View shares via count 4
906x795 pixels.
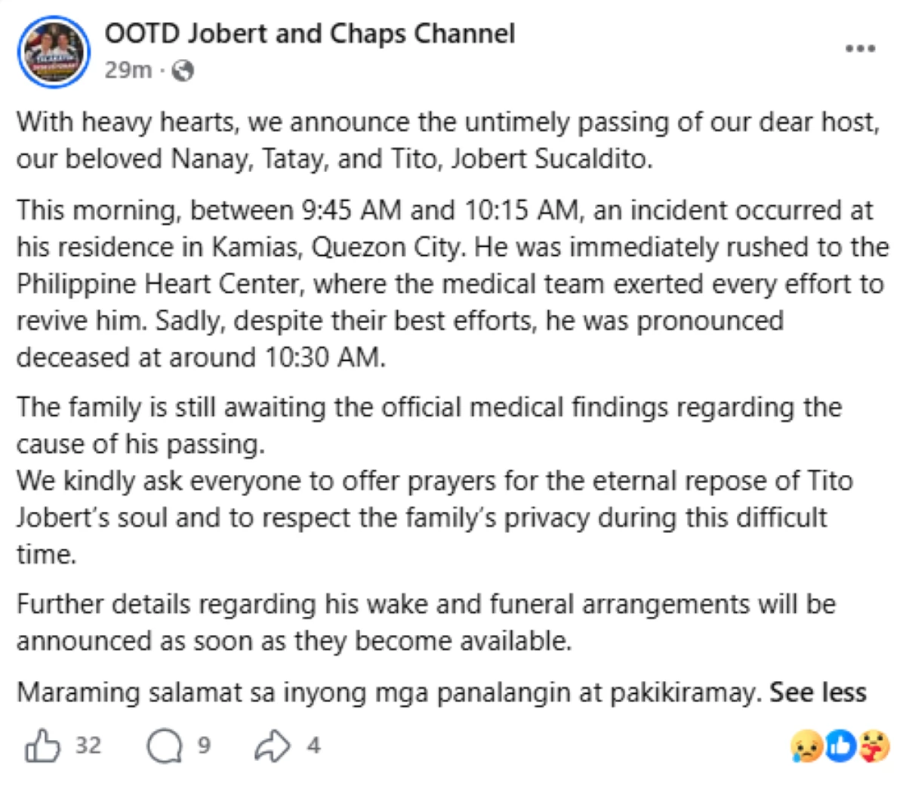[x=313, y=746]
